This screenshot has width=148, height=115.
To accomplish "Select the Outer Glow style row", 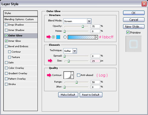I will pos(20,36).
